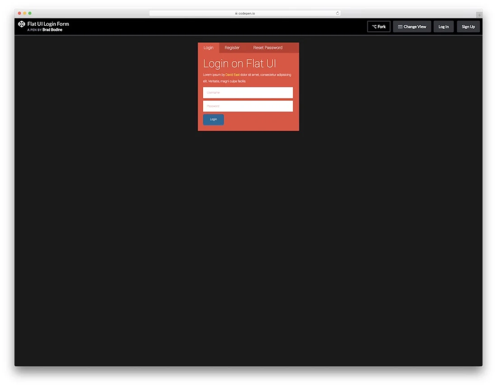Viewport: 497px width, 387px height.
Task: Click the CodePen logo icon
Action: [x=21, y=24]
